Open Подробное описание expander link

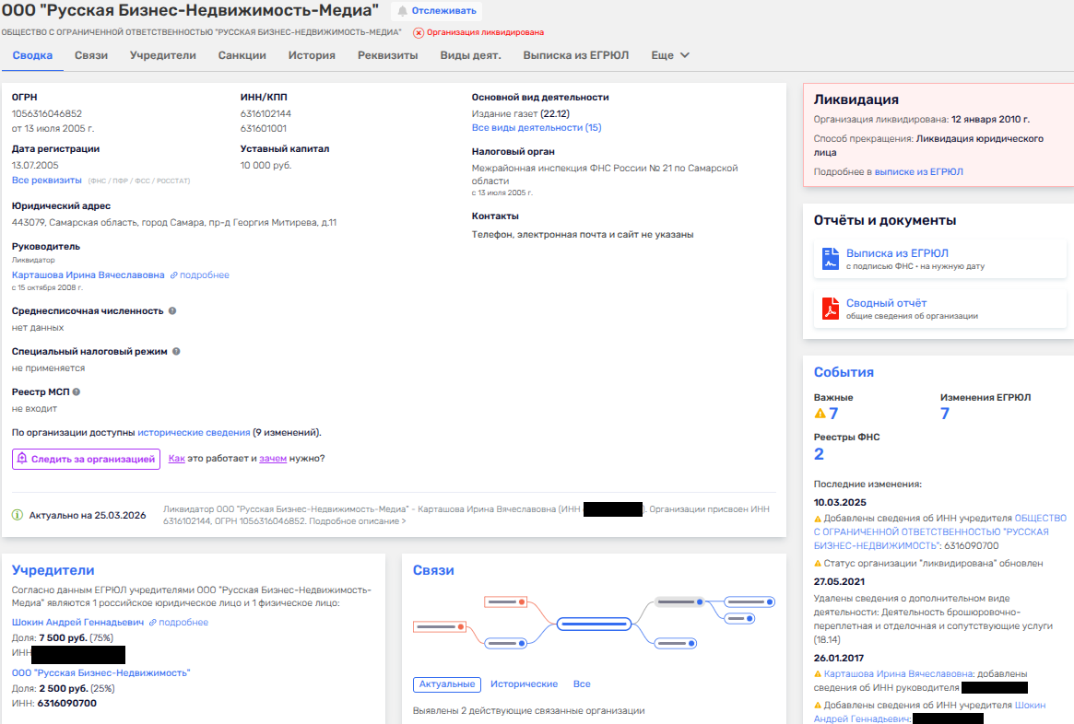click(357, 521)
